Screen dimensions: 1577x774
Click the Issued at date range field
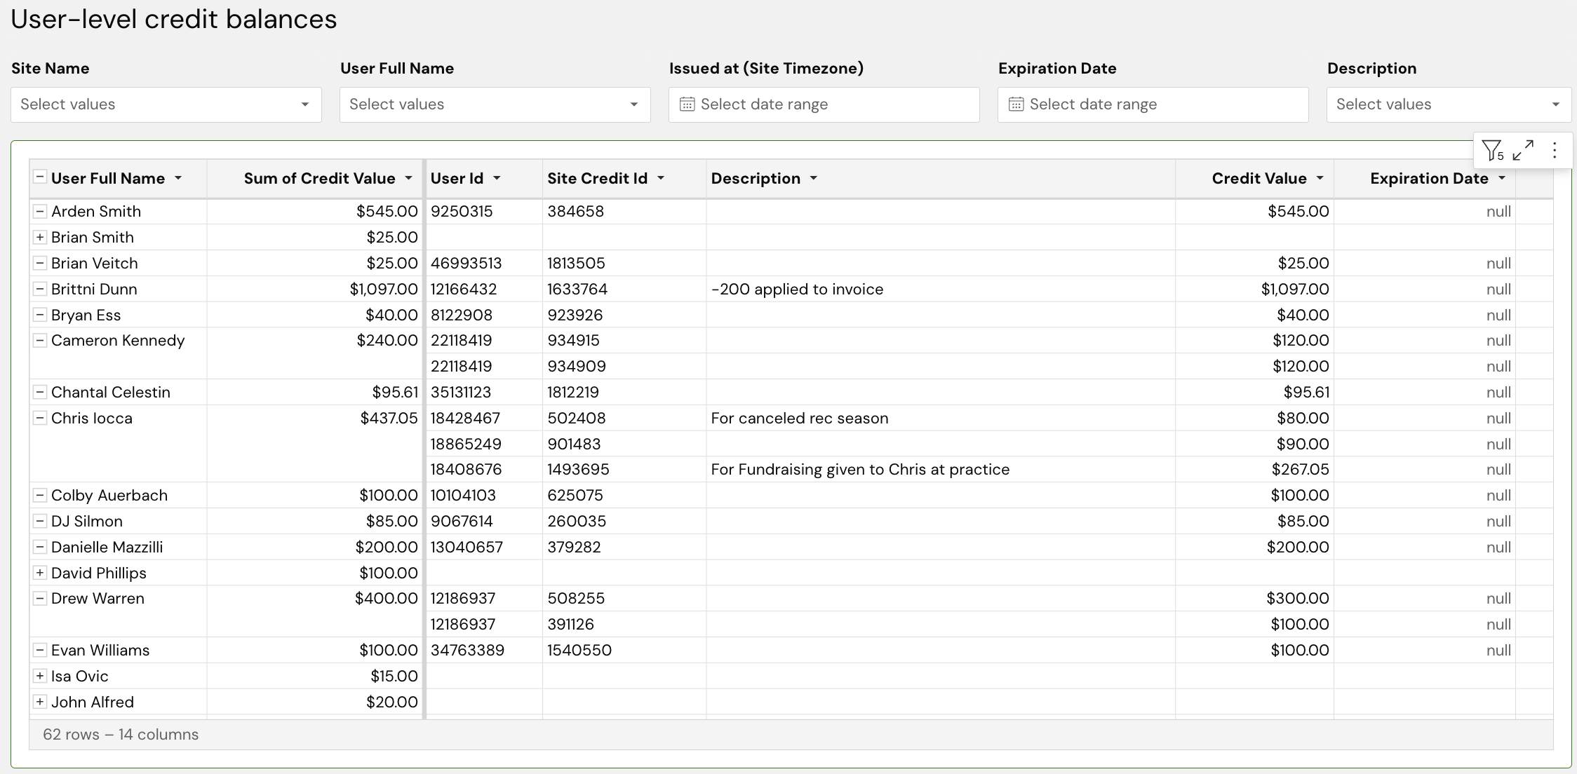[824, 104]
